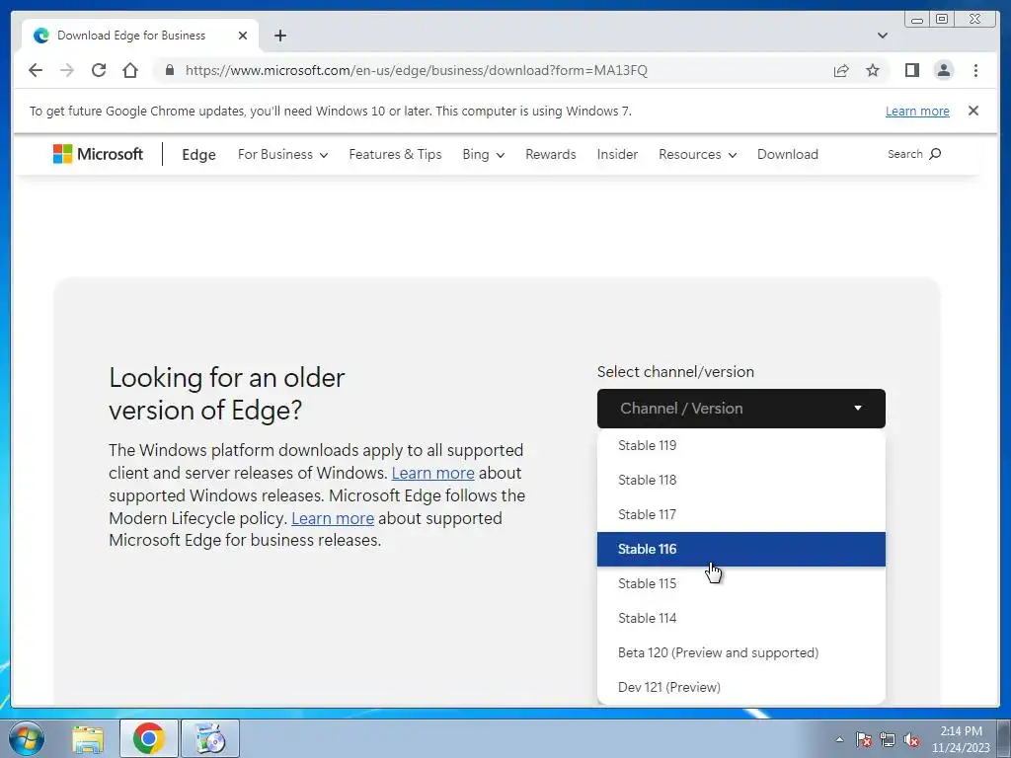Open the taskbar clock and date
This screenshot has height=758, width=1011.
click(x=961, y=739)
